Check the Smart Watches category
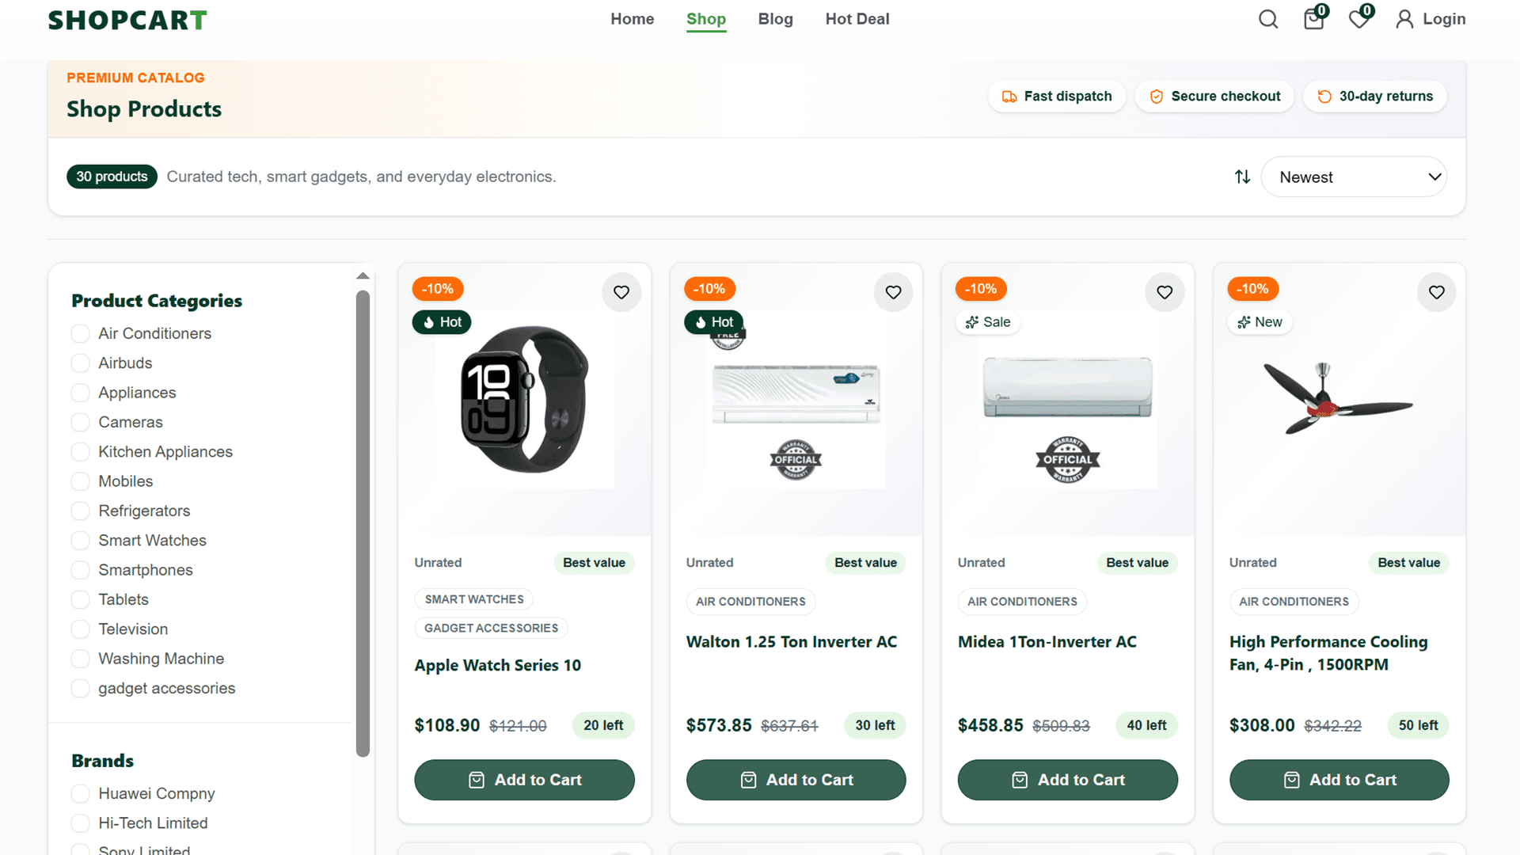Screen dimensions: 1520x855 click(x=80, y=540)
